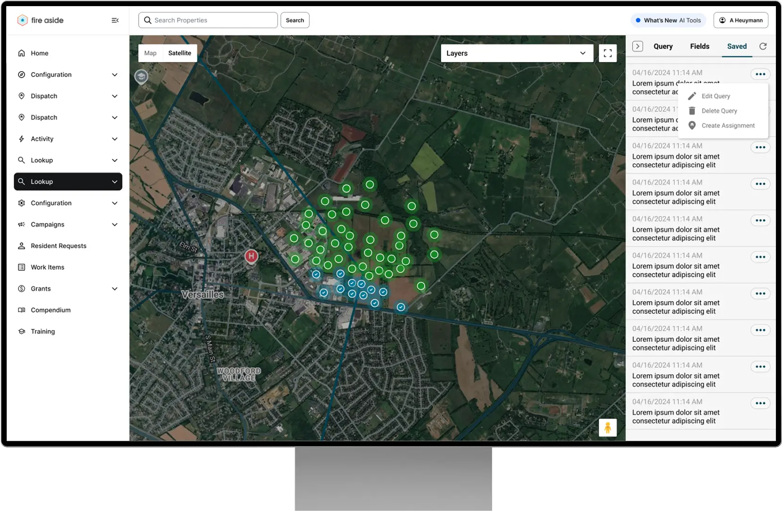Click the Search button next to the search box

click(x=295, y=20)
